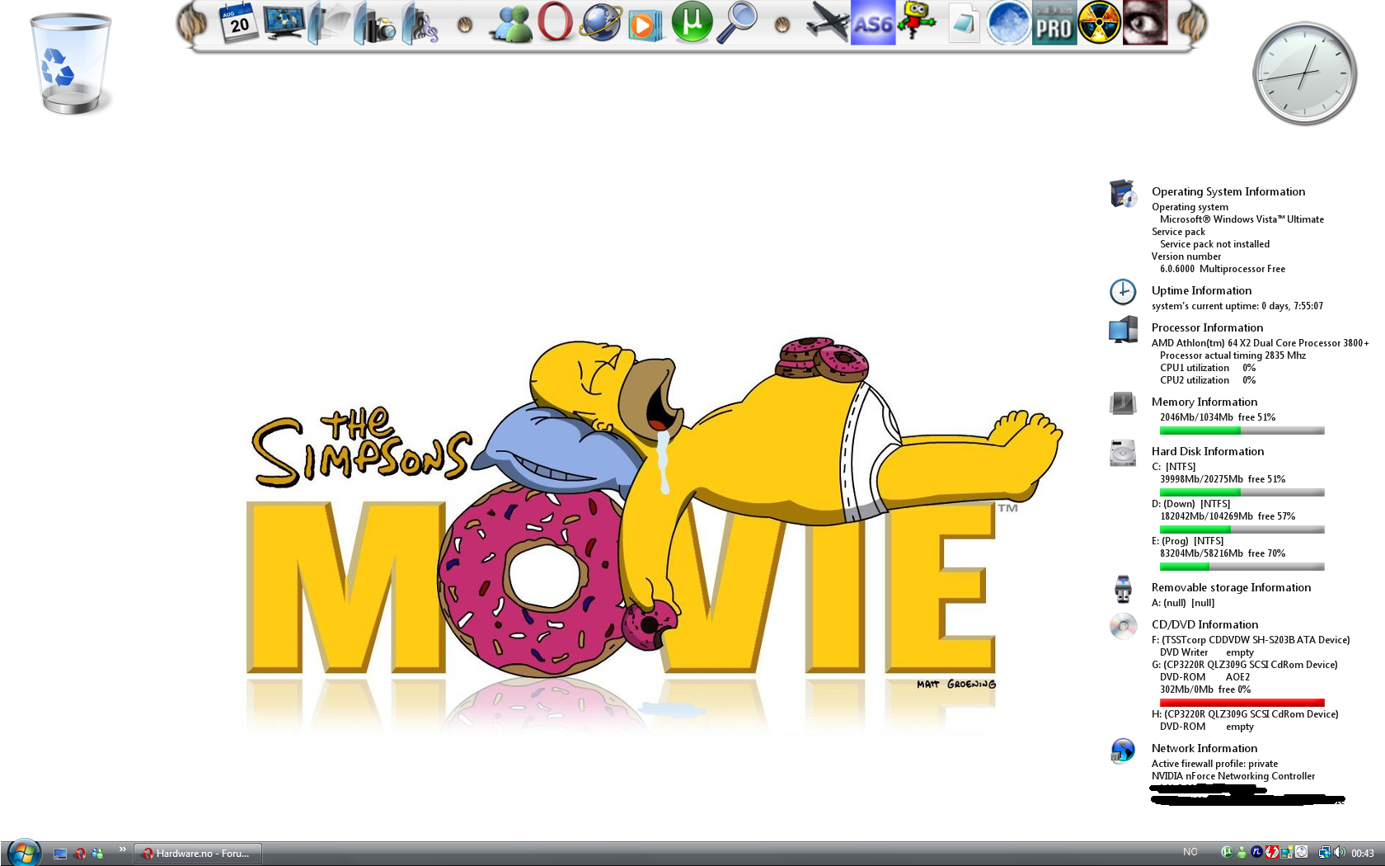
Task: Click the Processor Information monitor icon
Action: pos(1123,330)
